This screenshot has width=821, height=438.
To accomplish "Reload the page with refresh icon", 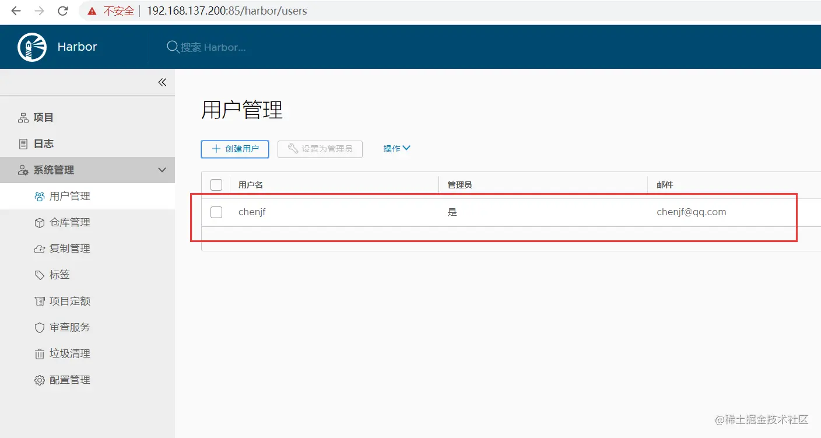I will [x=62, y=10].
